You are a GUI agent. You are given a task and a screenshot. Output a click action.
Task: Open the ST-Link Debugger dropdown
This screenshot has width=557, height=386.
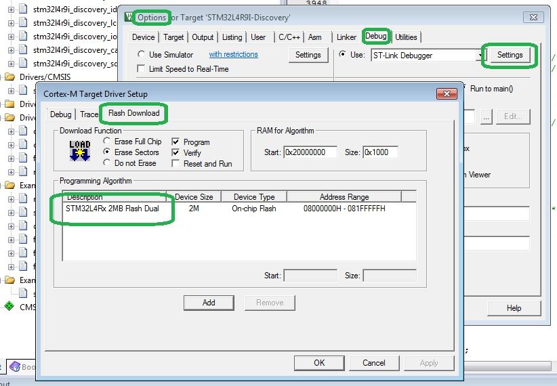tap(480, 55)
